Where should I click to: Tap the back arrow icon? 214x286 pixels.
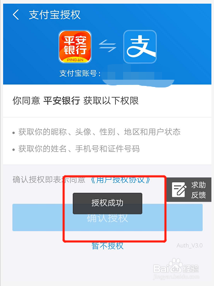16,15
